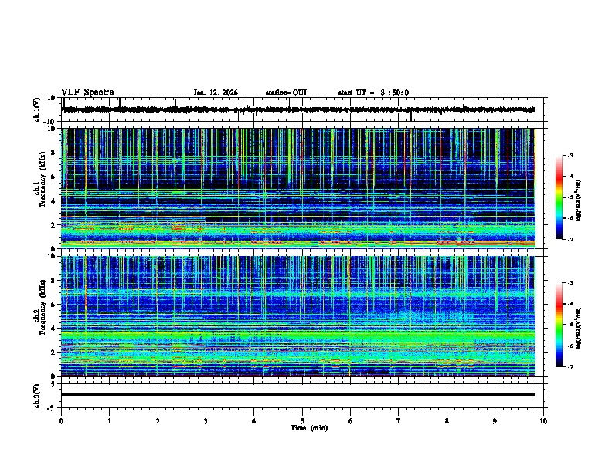Viewport: 612px width, 472px height.
Task: Click the ch.2 "Frequency (kHz)" axis label
Action: pos(42,307)
